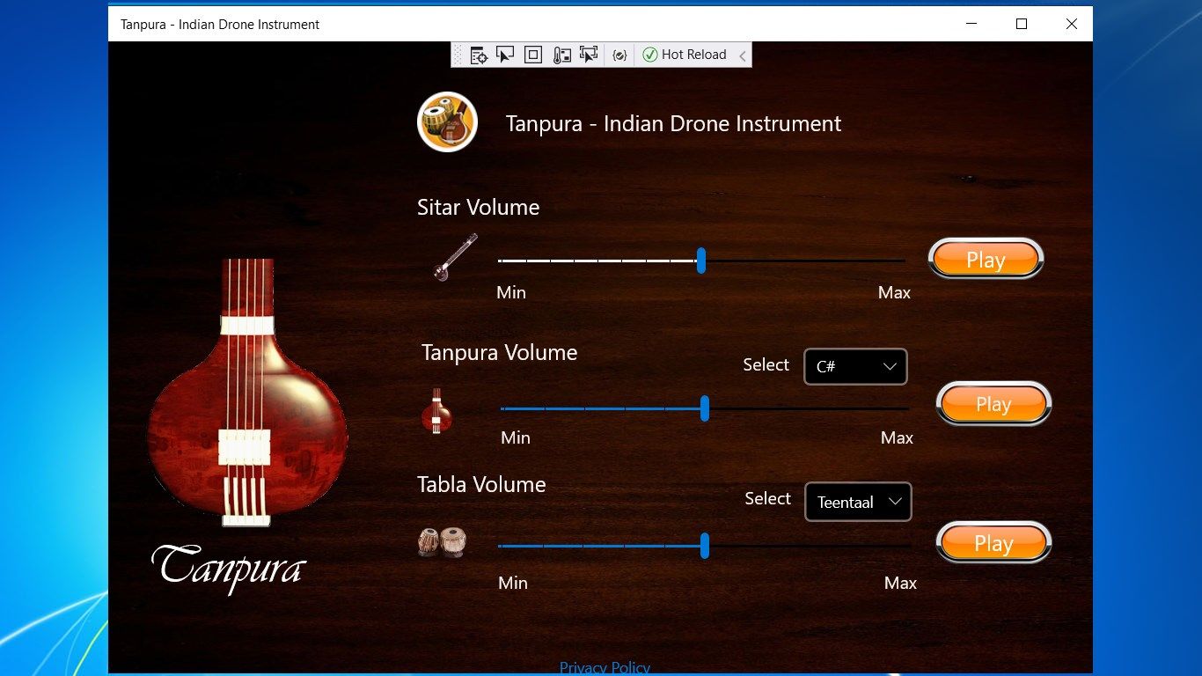The image size is (1202, 676).
Task: Play the Tanpura drone
Action: point(993,404)
